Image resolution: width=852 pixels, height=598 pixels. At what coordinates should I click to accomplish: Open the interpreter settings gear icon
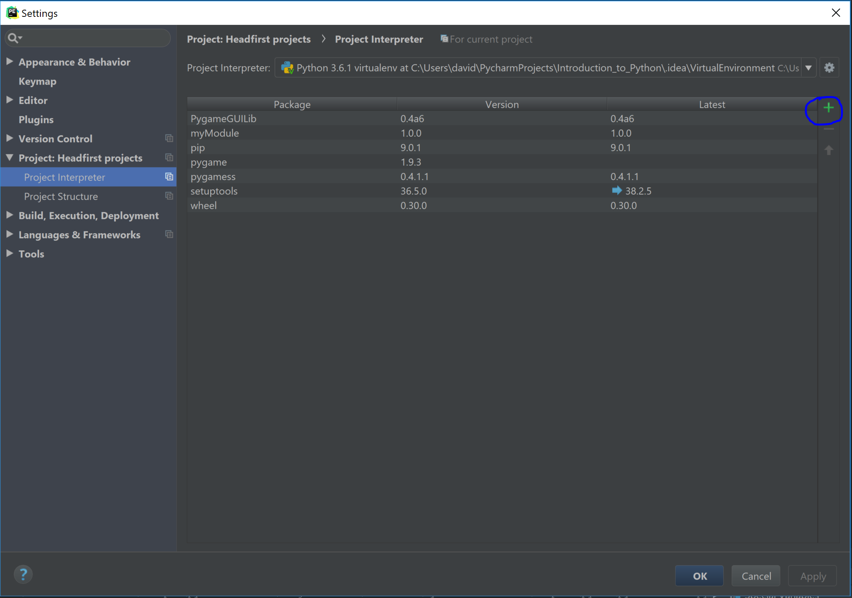[x=829, y=68]
